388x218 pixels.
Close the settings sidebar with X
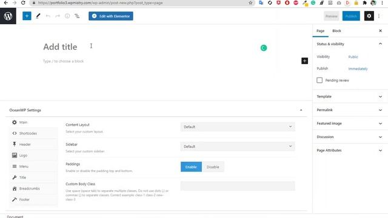[380, 31]
